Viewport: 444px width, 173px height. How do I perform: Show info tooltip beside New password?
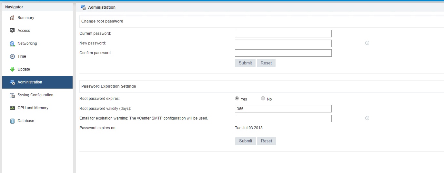click(367, 43)
